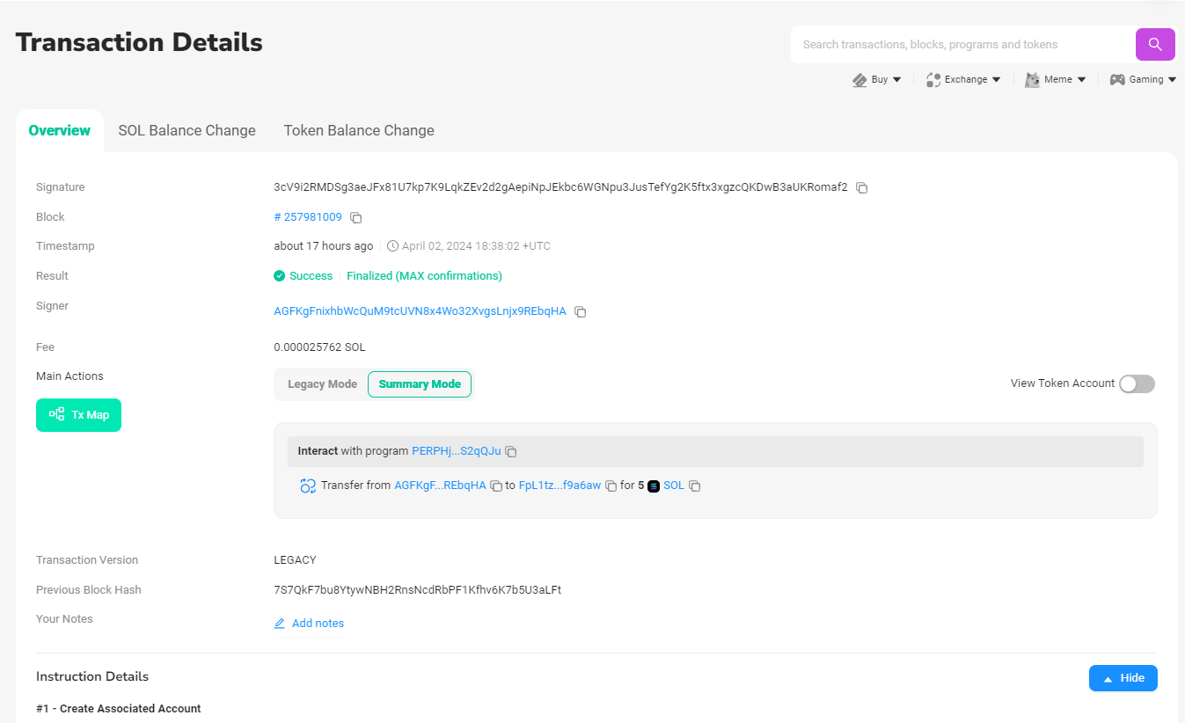Switch to Legacy Mode
This screenshot has width=1185, height=723.
click(x=322, y=384)
